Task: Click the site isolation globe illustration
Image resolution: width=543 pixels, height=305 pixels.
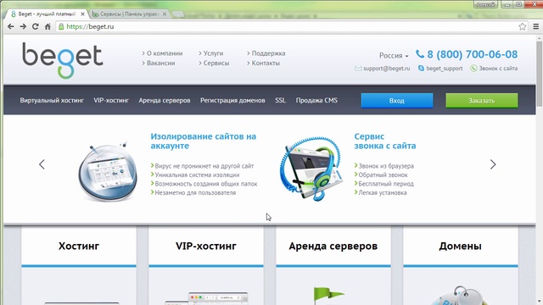Action: 108,171
